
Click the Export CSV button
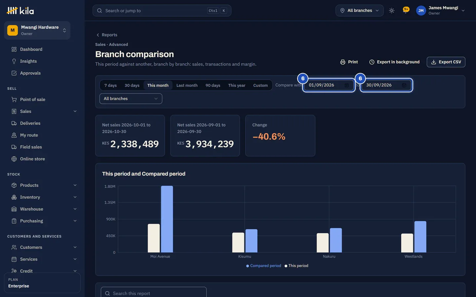point(446,62)
